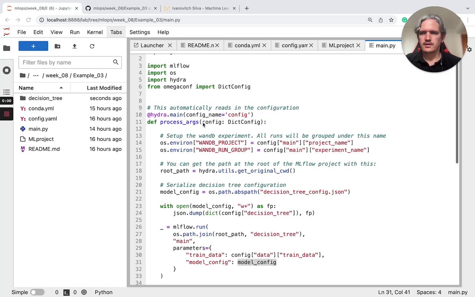The width and height of the screenshot is (475, 297).
Task: Switch to the README editor tab
Action: [x=201, y=45]
